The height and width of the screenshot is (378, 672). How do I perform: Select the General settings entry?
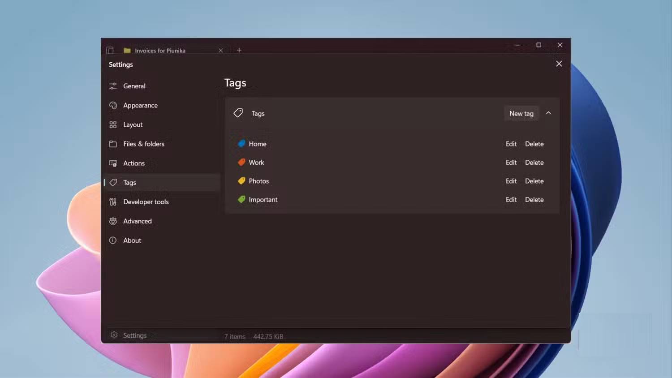134,86
